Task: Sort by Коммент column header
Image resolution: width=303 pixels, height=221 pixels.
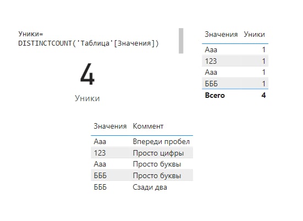Action: click(148, 126)
